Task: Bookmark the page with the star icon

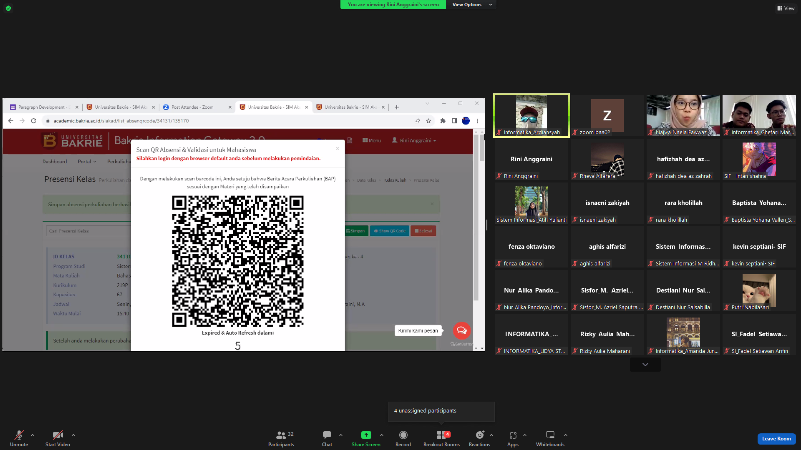Action: point(428,121)
